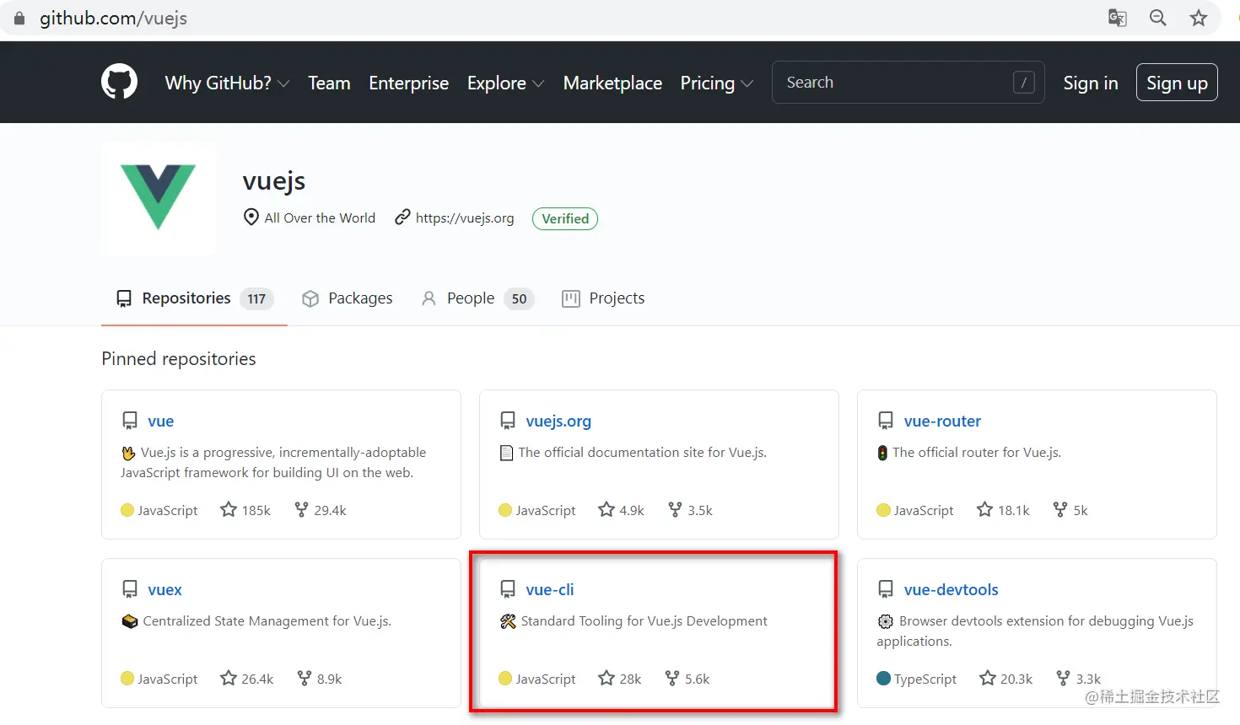Image resolution: width=1240 pixels, height=725 pixels.
Task: Expand the Why GitHub? dropdown menu
Action: pos(227,83)
